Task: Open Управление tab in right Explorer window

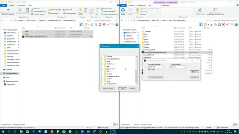Action: click(x=165, y=5)
